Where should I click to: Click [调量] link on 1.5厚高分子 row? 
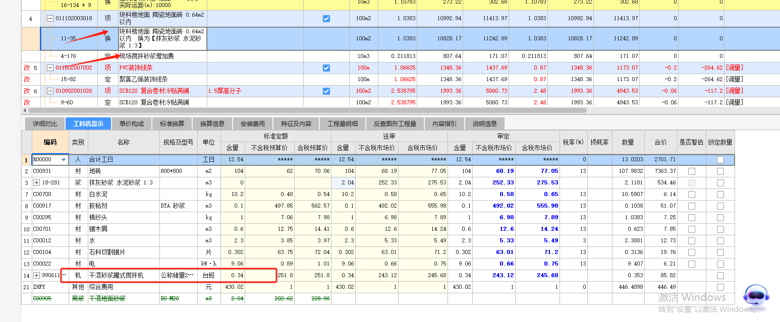pyautogui.click(x=735, y=91)
